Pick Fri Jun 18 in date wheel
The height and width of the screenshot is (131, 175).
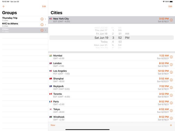(101, 34)
